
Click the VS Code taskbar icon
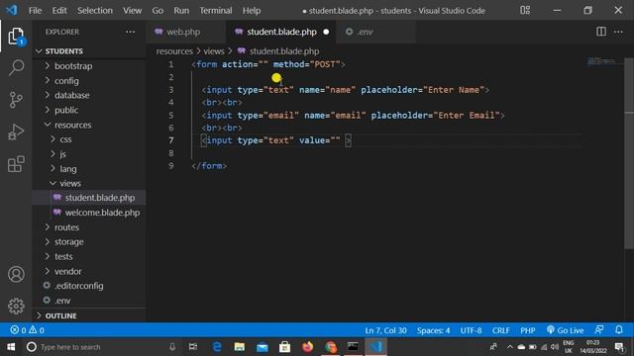point(376,347)
